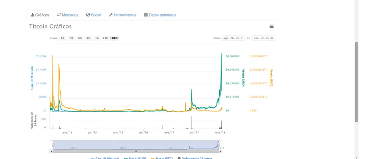
Task: Click the 2015 marker in the navigator
Action: pos(74,148)
